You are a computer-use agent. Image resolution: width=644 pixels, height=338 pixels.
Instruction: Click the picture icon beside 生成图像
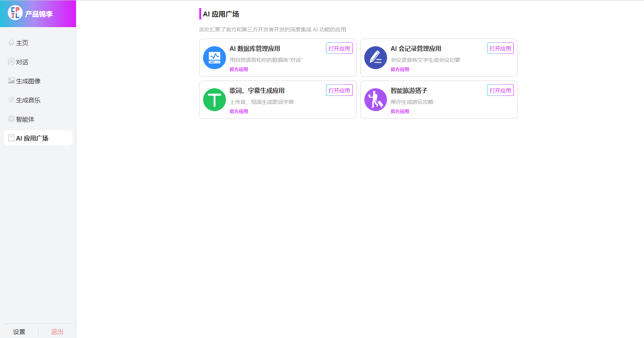(11, 81)
